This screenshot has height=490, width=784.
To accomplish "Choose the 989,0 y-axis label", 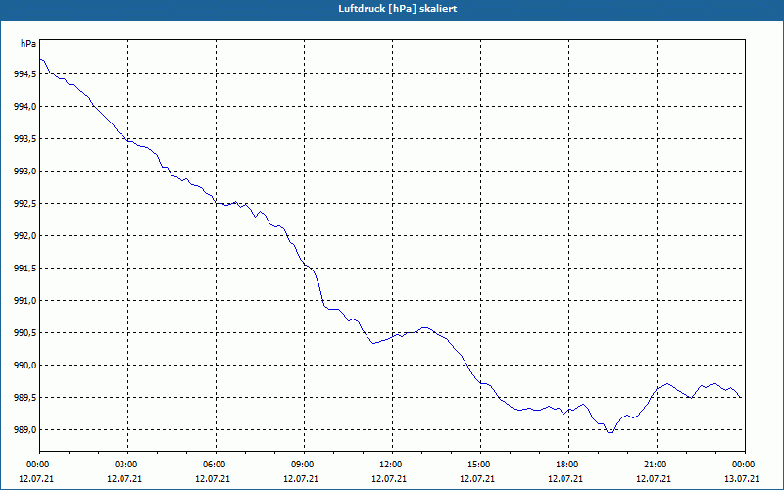I will 24,430.
